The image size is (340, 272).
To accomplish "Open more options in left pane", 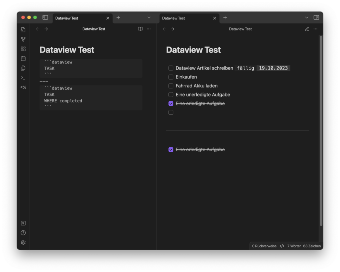I will [x=149, y=29].
